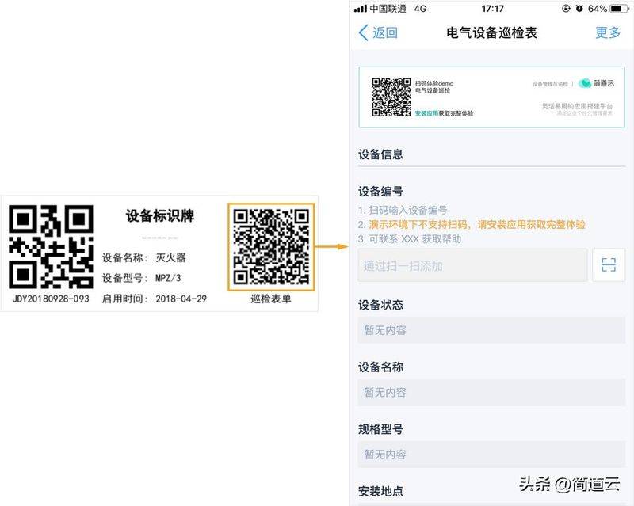The height and width of the screenshot is (506, 634).
Task: Tap the 通过扫一扫添加 input field
Action: (x=472, y=265)
